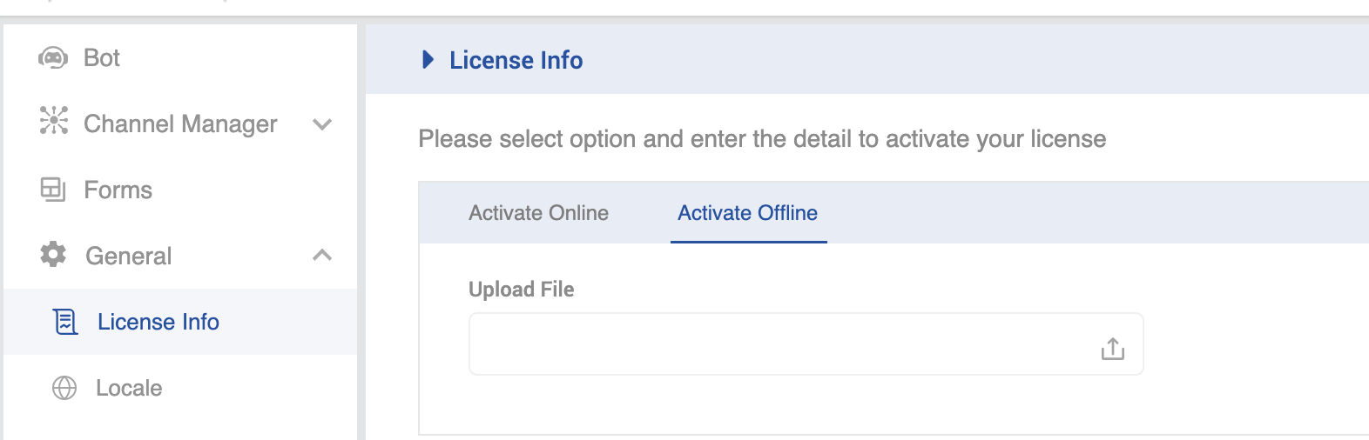Click the Bot robot icon

(x=53, y=58)
